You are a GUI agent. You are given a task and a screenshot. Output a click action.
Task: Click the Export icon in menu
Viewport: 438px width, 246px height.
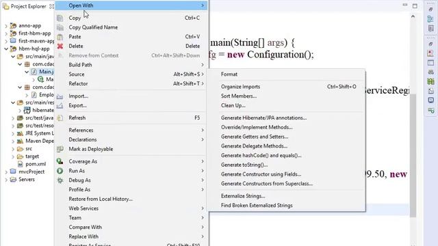pyautogui.click(x=60, y=106)
